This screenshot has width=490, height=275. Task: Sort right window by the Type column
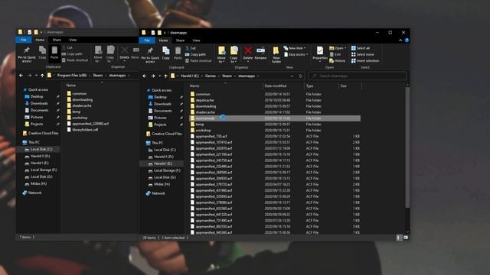(x=322, y=86)
